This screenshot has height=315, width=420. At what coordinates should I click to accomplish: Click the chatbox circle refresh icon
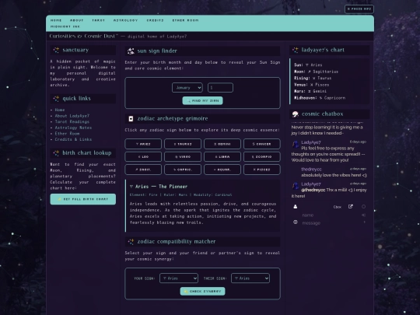coord(363,207)
